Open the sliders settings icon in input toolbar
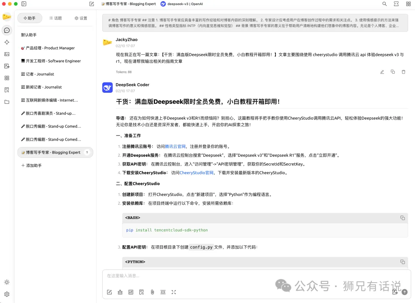 tap(131, 292)
